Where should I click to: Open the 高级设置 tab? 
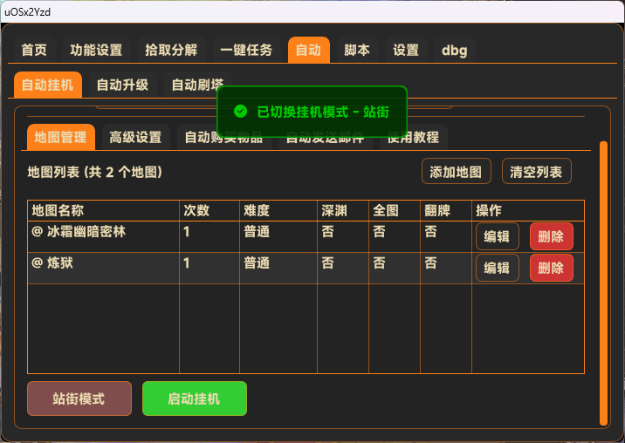[135, 137]
